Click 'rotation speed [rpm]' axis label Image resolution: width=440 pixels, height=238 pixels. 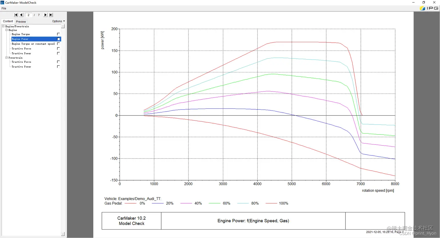tap(378, 191)
